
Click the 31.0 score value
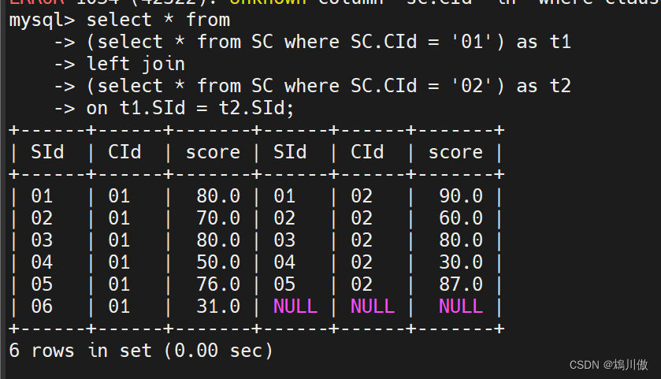[218, 307]
